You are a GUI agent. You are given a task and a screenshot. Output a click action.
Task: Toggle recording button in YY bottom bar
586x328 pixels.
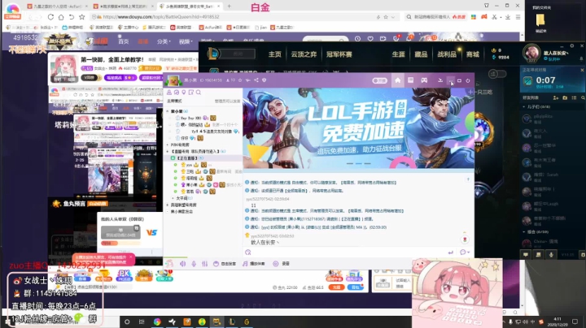pyautogui.click(x=281, y=264)
